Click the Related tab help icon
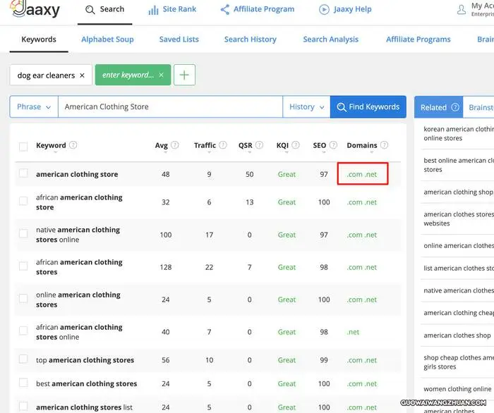494x413 pixels. click(x=455, y=107)
